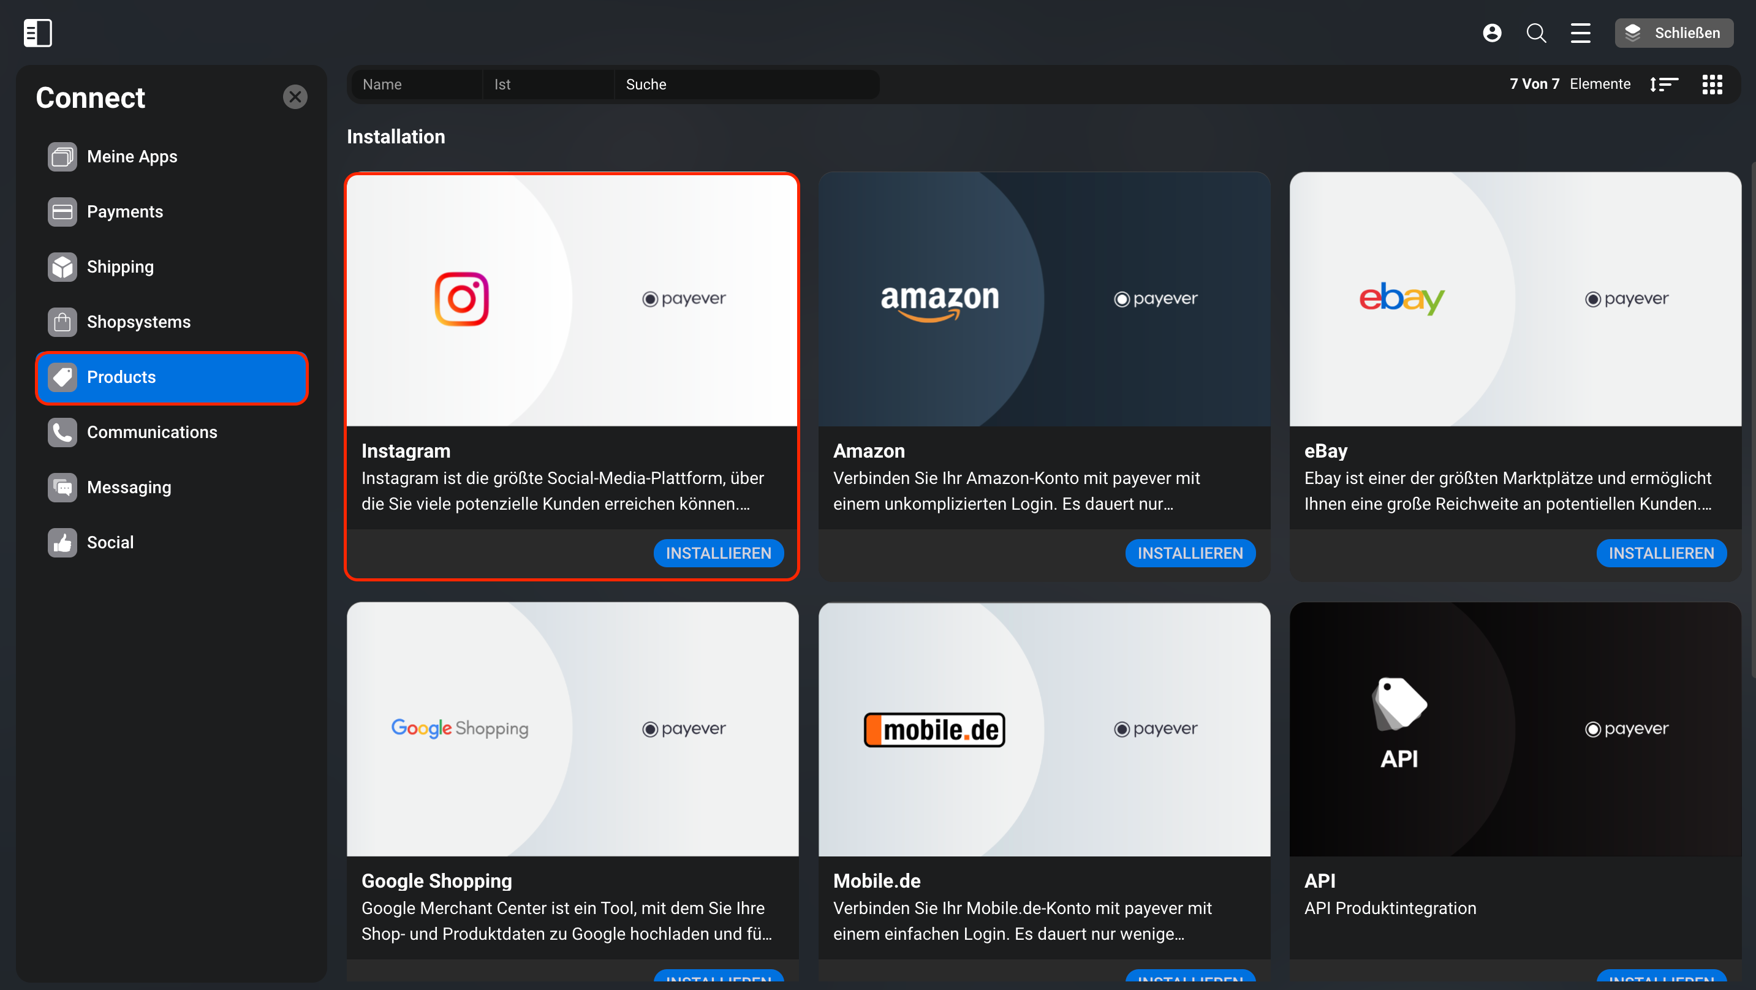Focus the Suche search field
The width and height of the screenshot is (1756, 990).
pos(746,85)
